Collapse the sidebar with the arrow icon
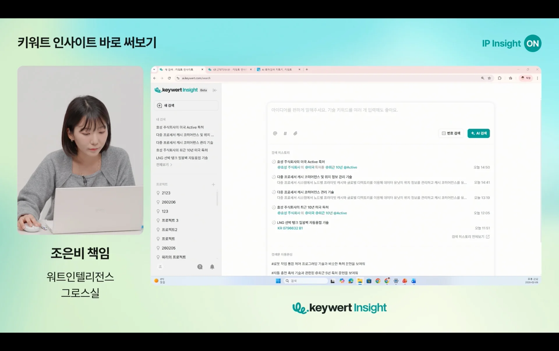The image size is (559, 351). tap(215, 90)
